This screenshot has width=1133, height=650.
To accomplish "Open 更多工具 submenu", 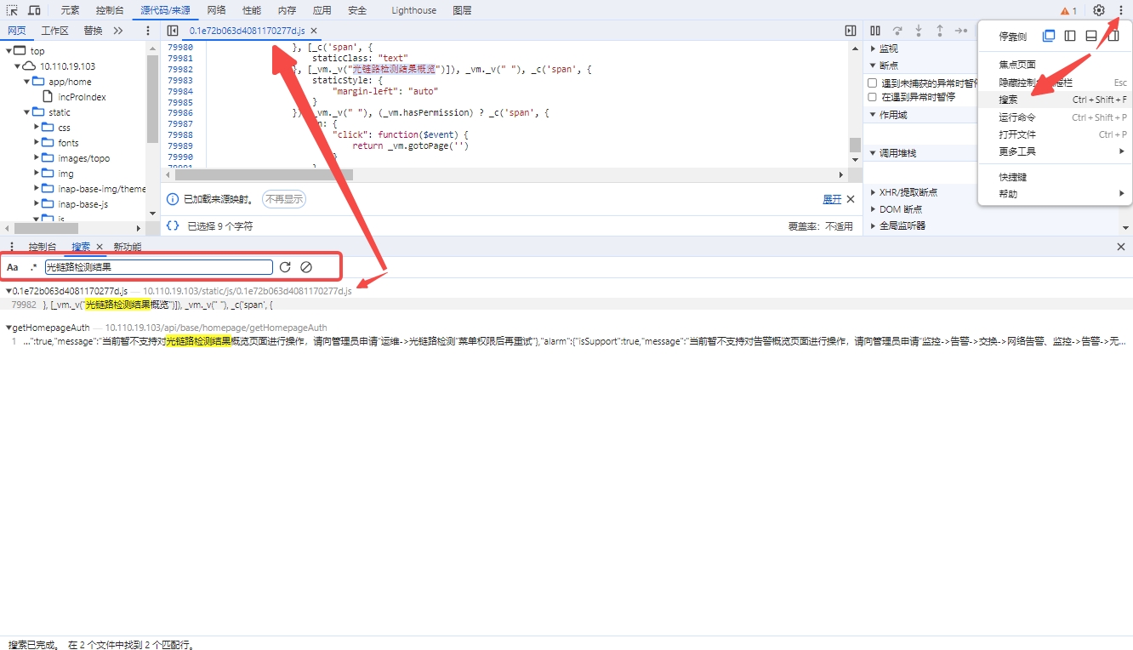I will click(x=1055, y=151).
